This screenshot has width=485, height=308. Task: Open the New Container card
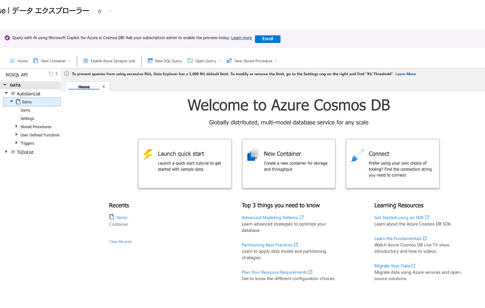pos(289,164)
